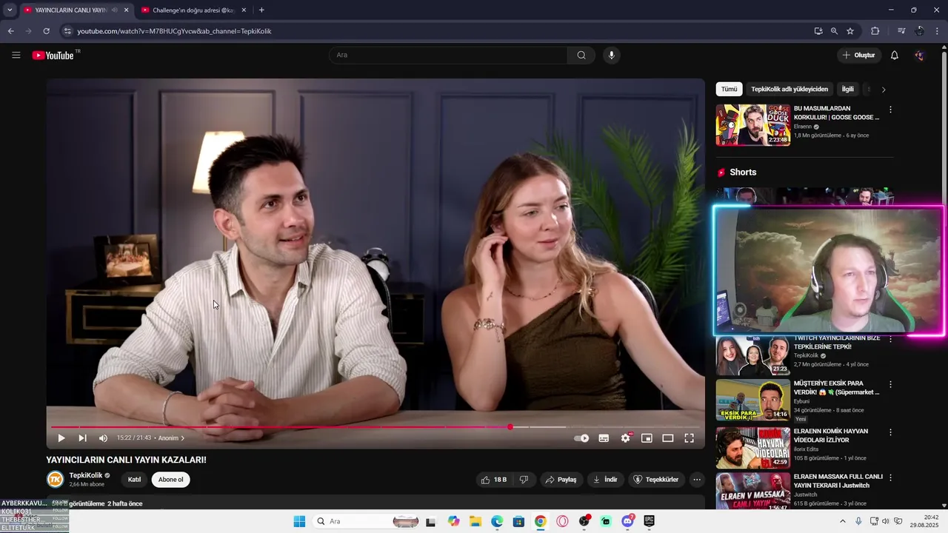Open the ELRAEN MASSAKA FULL CANLI YAYIN title

[838, 480]
